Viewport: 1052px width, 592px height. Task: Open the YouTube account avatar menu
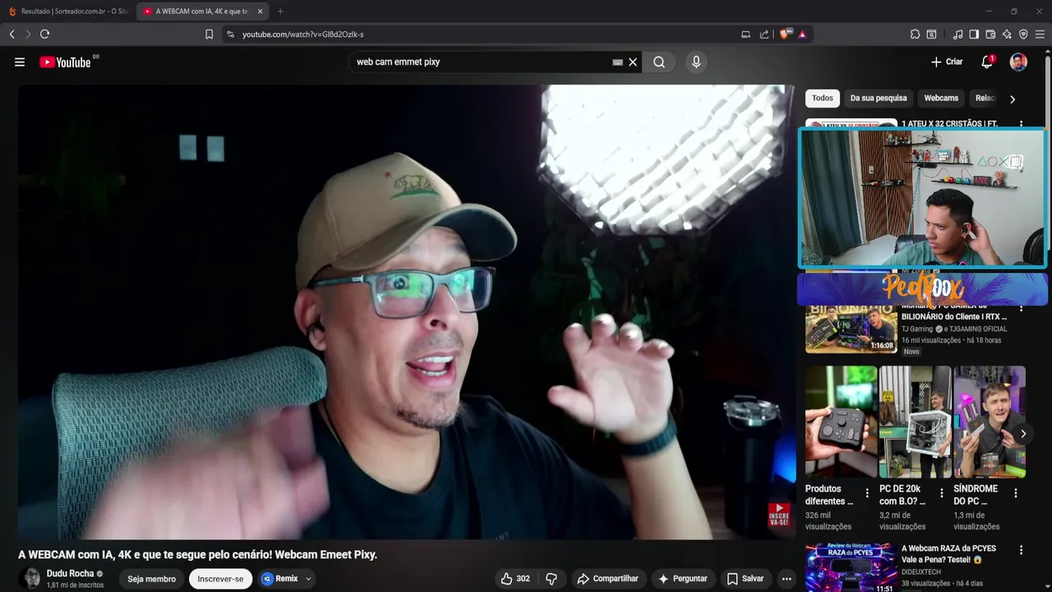pos(1018,62)
